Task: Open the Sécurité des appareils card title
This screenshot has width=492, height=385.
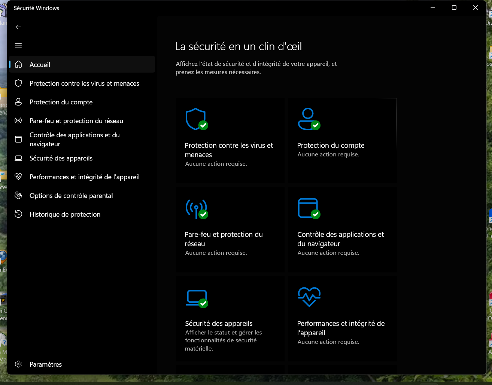Action: pos(219,323)
